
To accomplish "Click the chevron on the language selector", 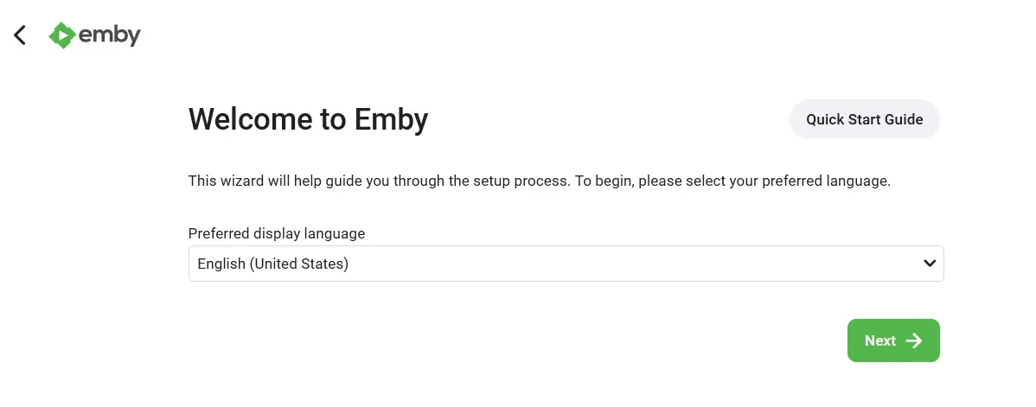I will 930,264.
